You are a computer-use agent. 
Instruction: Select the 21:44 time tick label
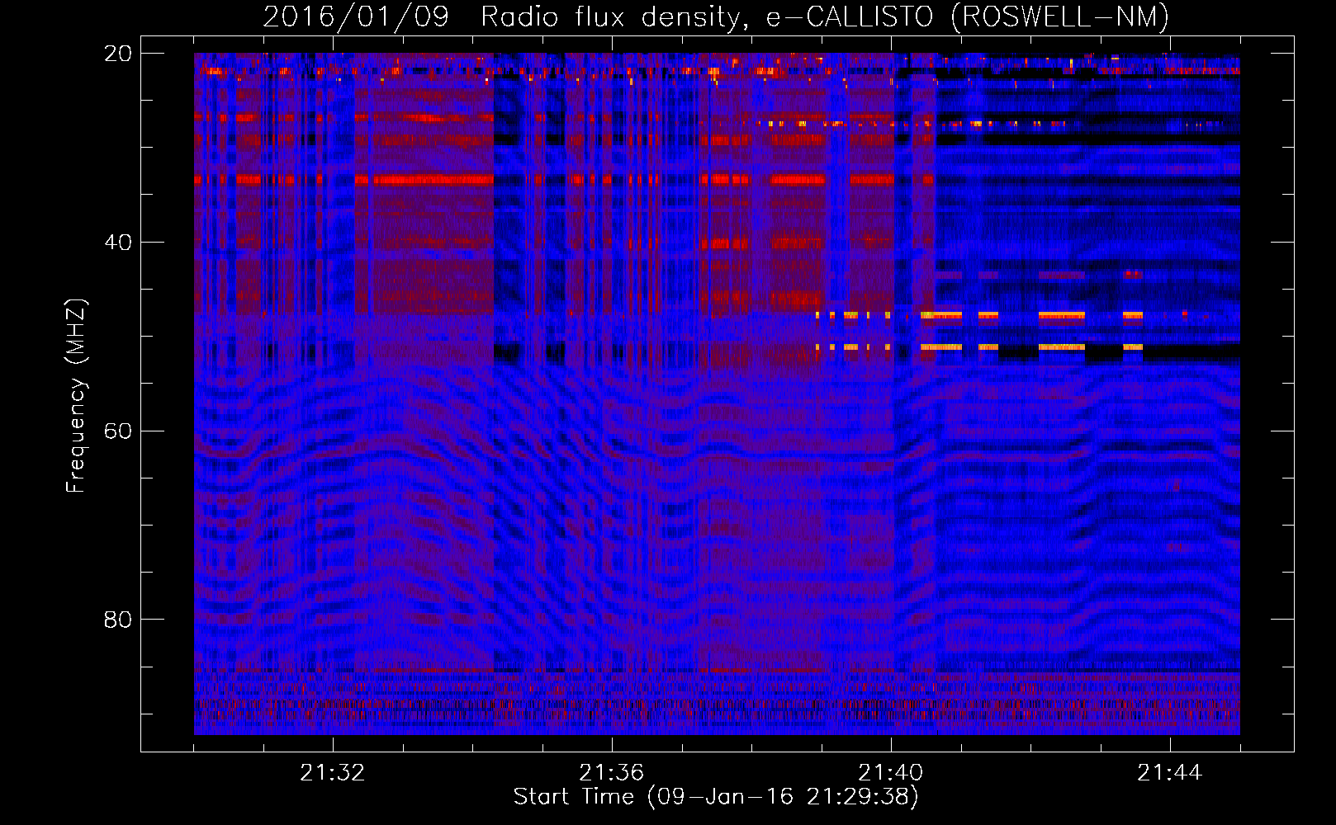pos(1170,773)
